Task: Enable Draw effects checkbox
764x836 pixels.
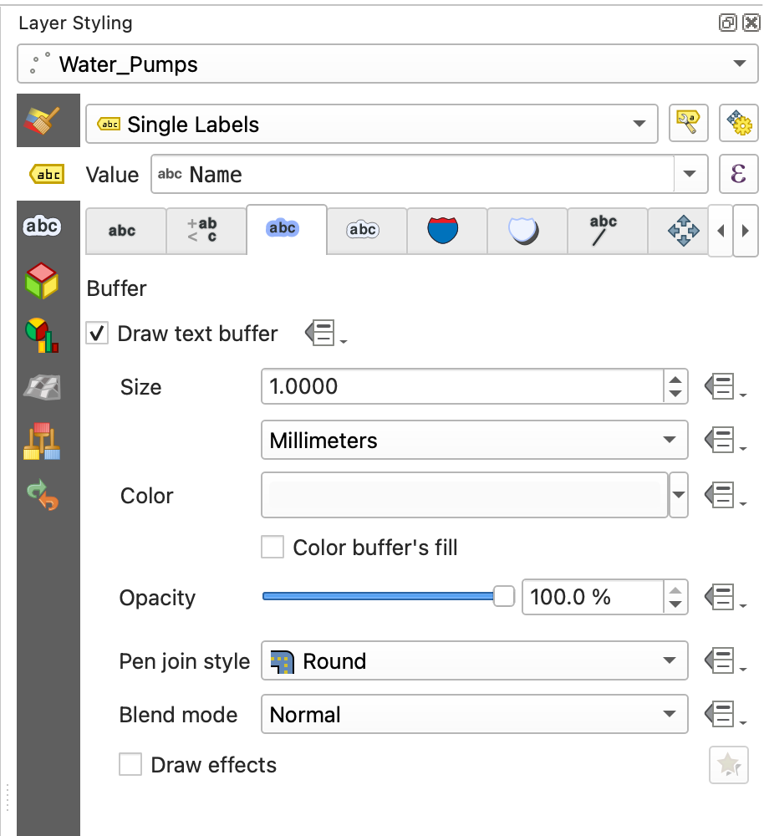Action: (130, 765)
